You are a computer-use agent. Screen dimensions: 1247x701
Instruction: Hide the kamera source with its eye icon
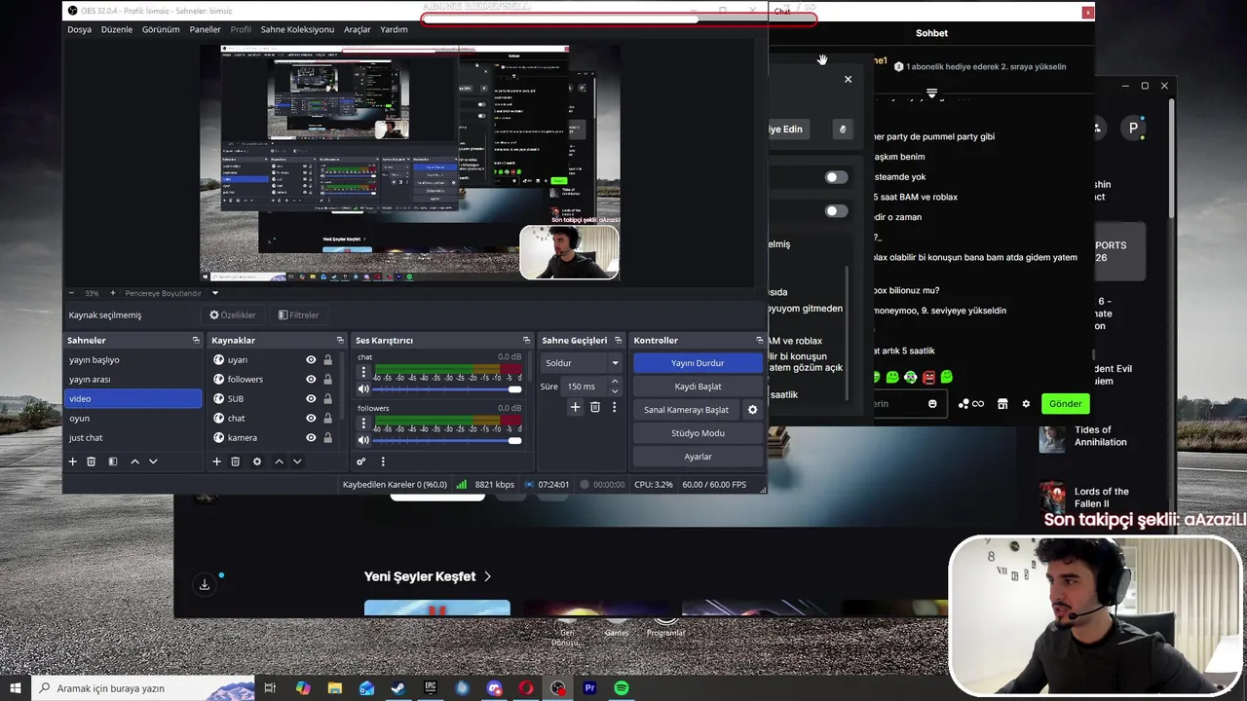click(311, 437)
